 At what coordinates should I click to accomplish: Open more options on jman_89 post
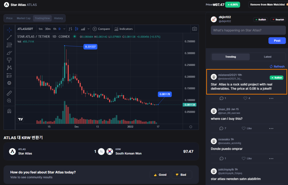tap(271, 129)
